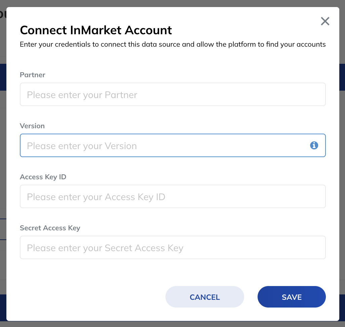Cancel the InMarket account connection

click(x=205, y=297)
